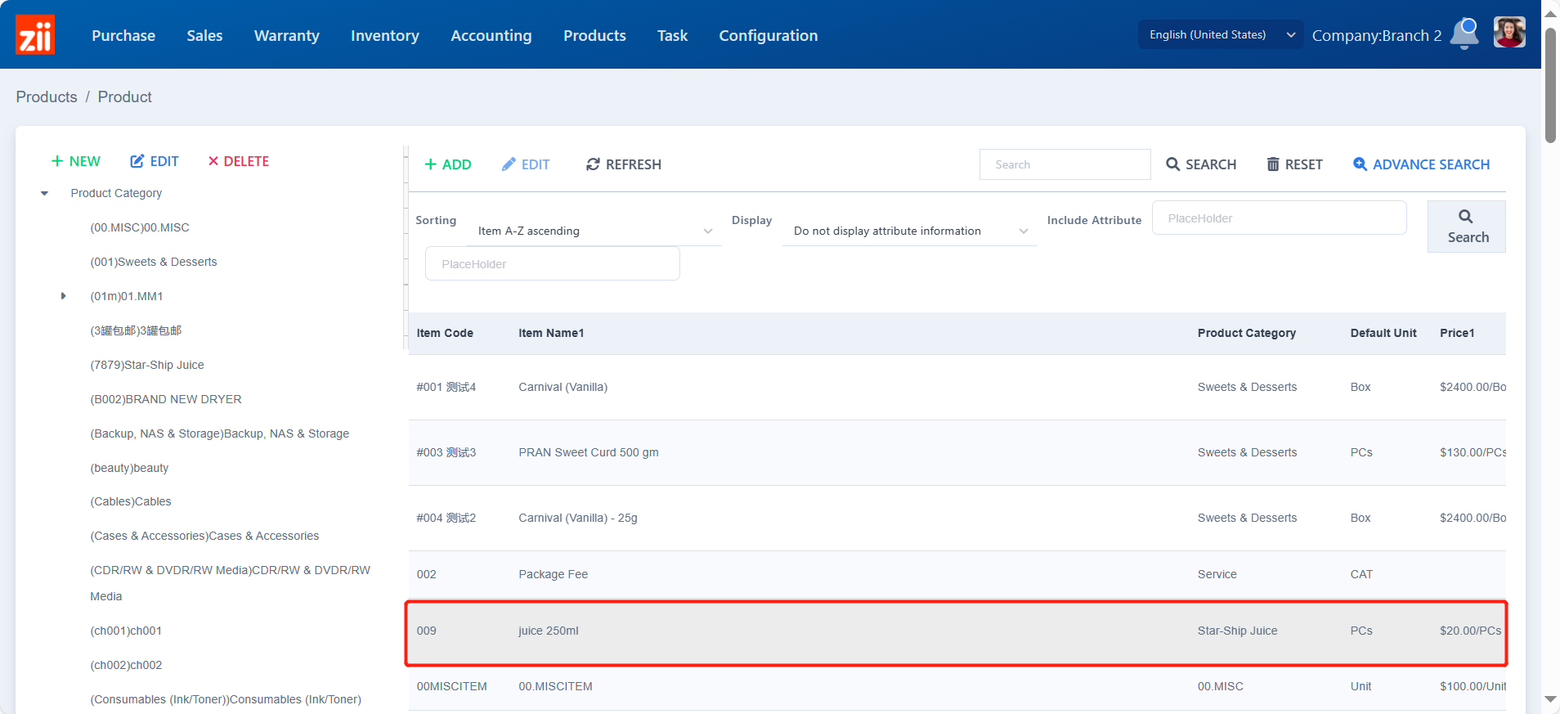1560x714 pixels.
Task: Click ADD to create a product
Action: [x=447, y=164]
